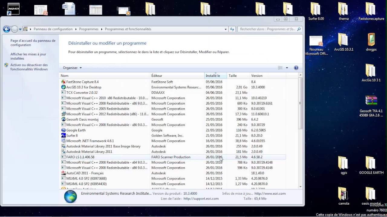Viewport: 387px width, 217px height.
Task: Sort by the Installé le column header
Action: 216,76
